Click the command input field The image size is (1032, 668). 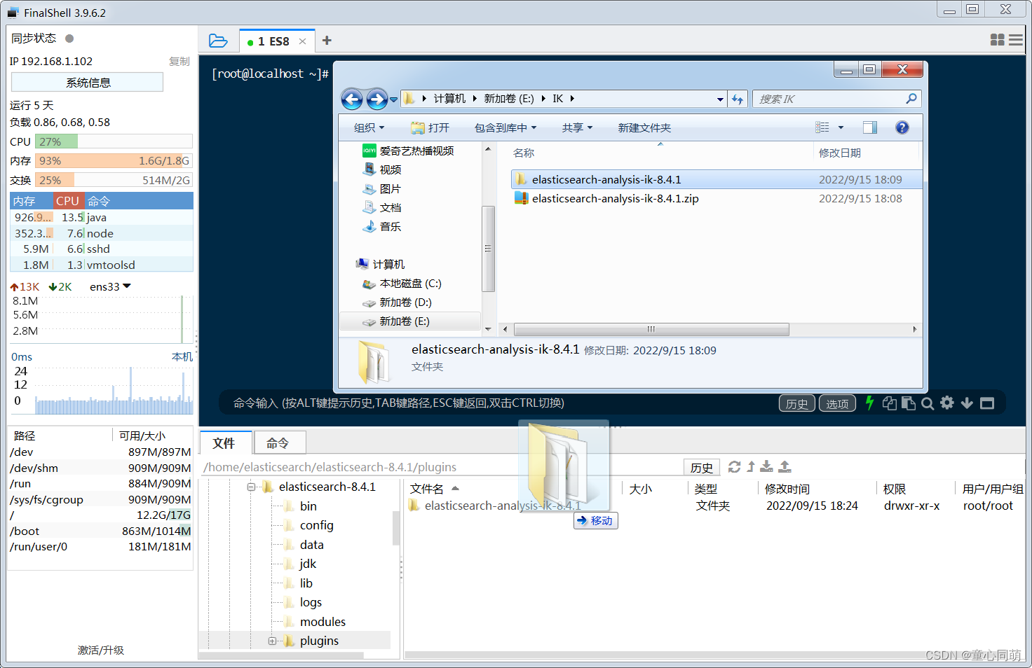point(498,403)
